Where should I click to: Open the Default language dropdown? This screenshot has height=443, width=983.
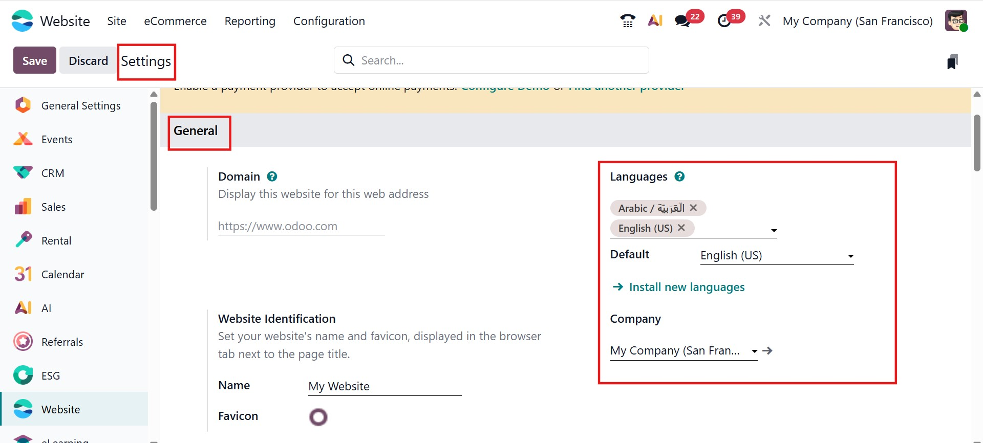click(850, 256)
